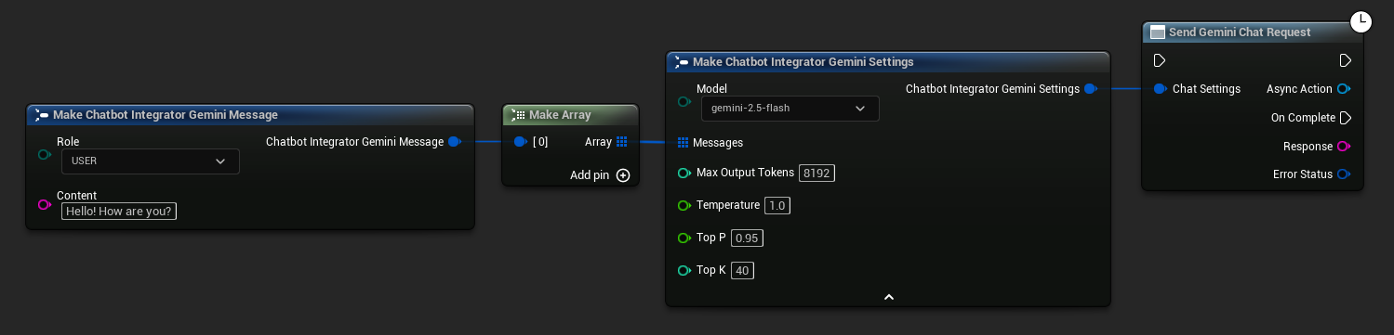Click the Content text field Hello! How are you?
1394x335 pixels.
point(119,211)
